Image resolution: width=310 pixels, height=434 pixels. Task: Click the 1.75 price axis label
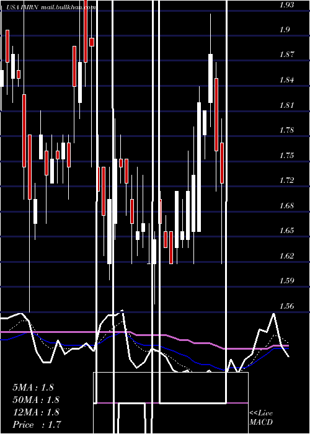(286, 155)
